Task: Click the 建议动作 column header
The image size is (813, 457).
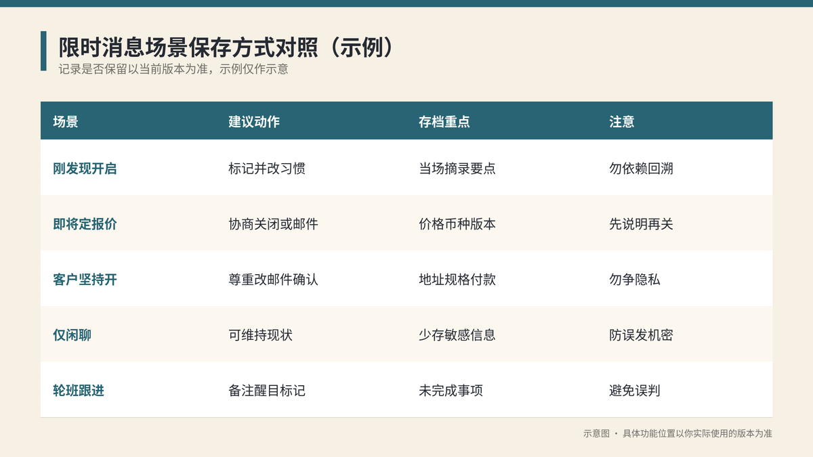Action: (x=254, y=122)
